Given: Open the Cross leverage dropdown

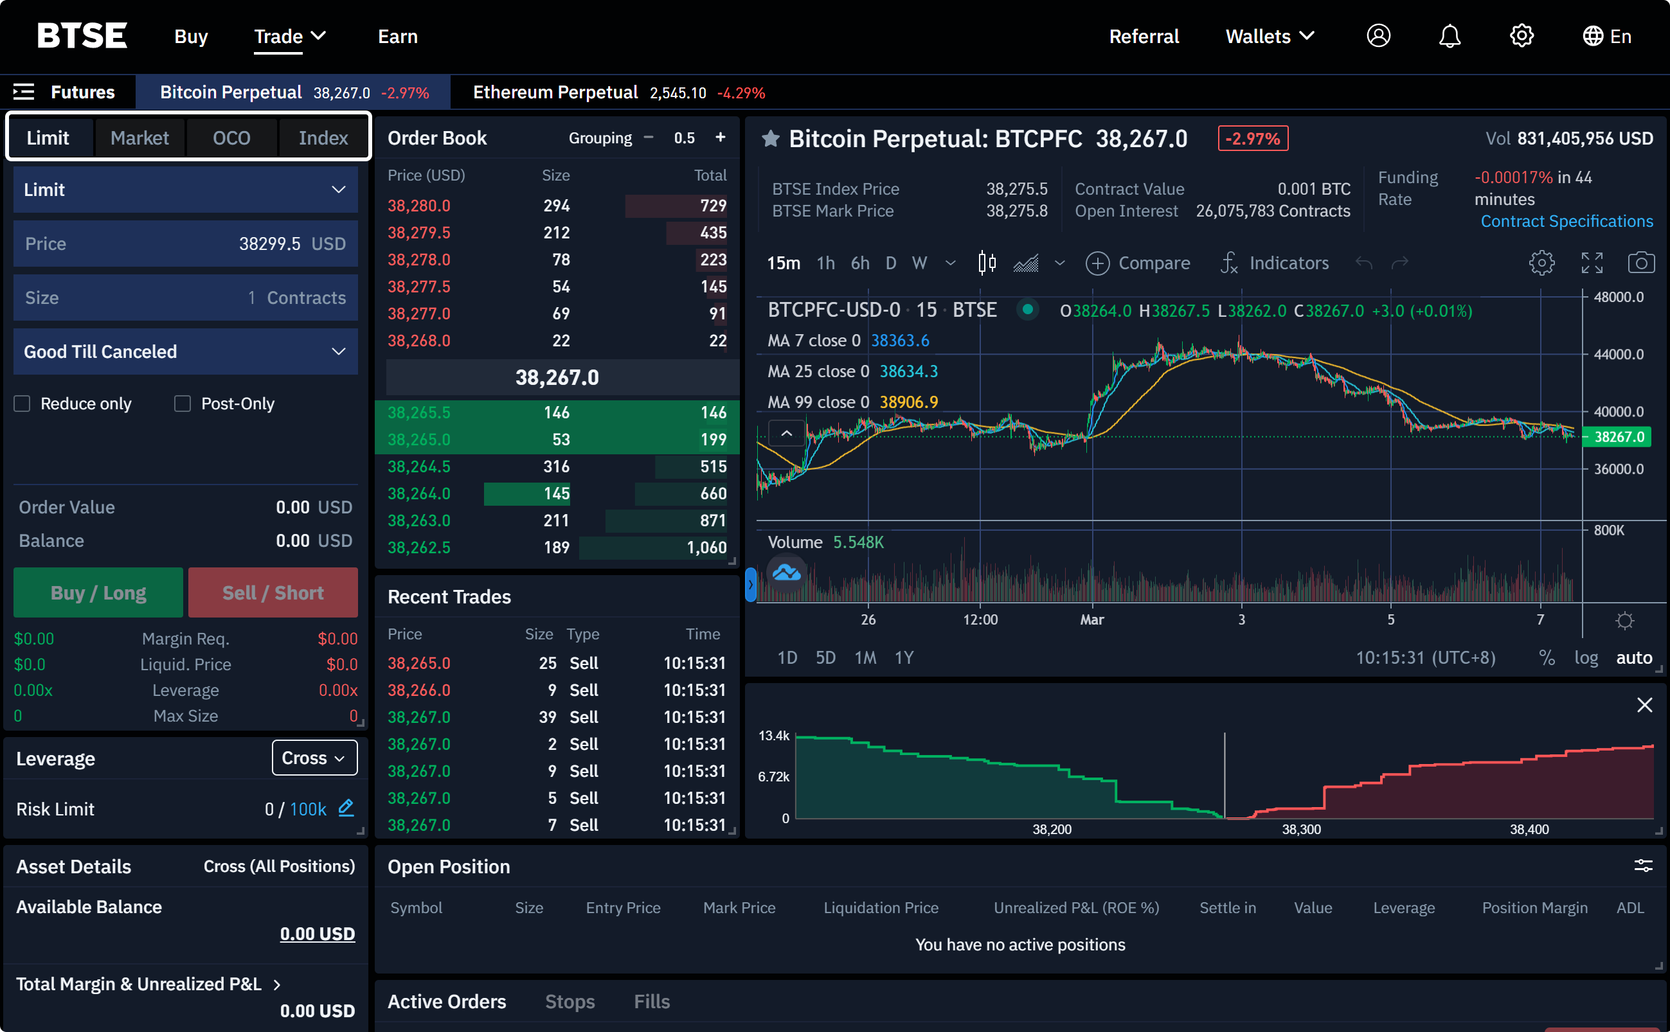Looking at the screenshot, I should (314, 758).
